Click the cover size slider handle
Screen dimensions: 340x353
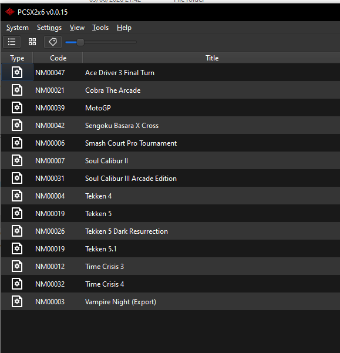coord(80,42)
